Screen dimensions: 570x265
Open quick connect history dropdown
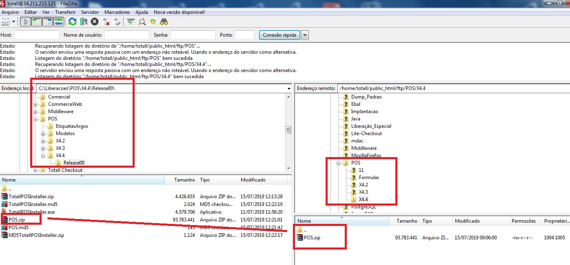(305, 35)
